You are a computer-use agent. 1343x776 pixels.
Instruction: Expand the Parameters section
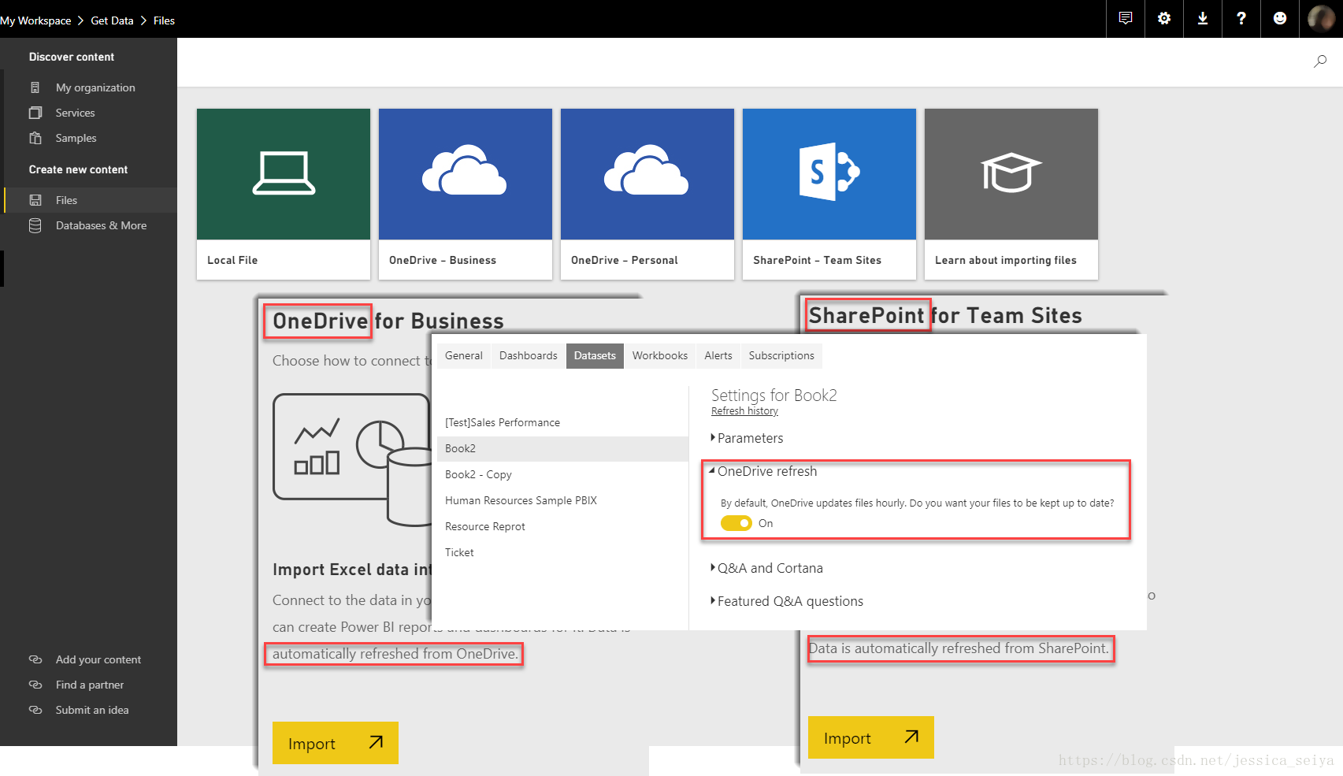coord(747,438)
